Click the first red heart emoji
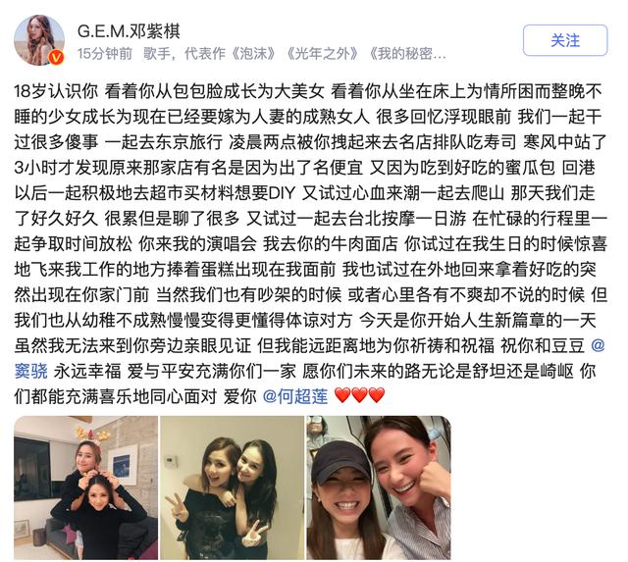Image resolution: width=628 pixels, height=562 pixels. (342, 395)
